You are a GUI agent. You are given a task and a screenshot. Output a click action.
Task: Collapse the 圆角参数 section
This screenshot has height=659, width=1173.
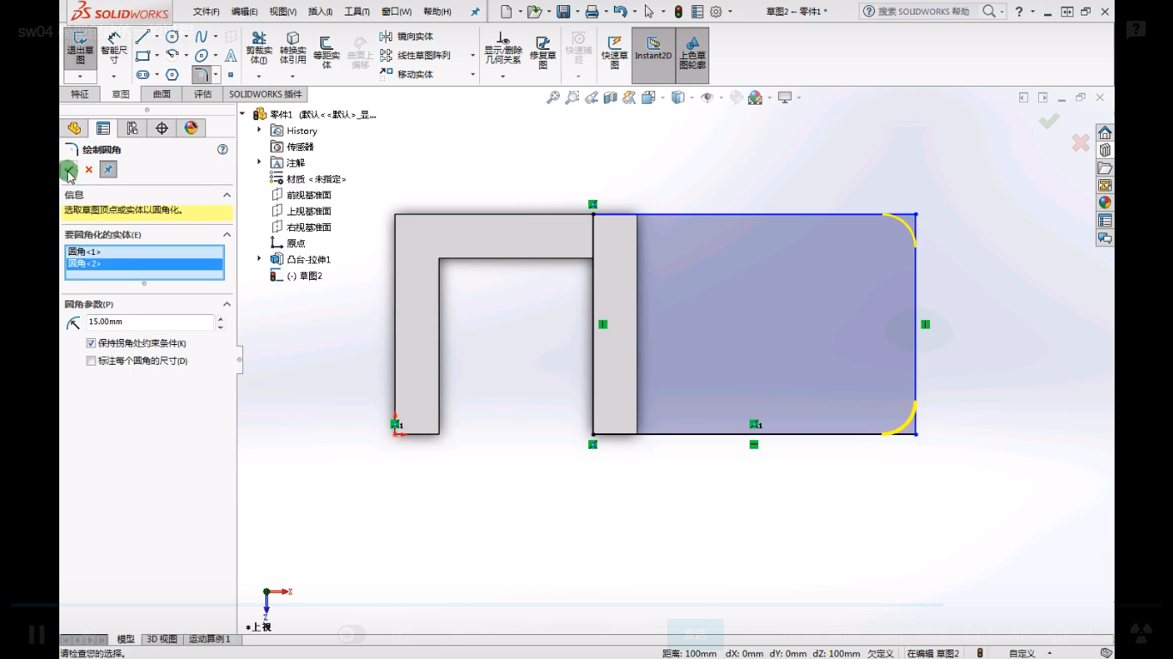[227, 304]
